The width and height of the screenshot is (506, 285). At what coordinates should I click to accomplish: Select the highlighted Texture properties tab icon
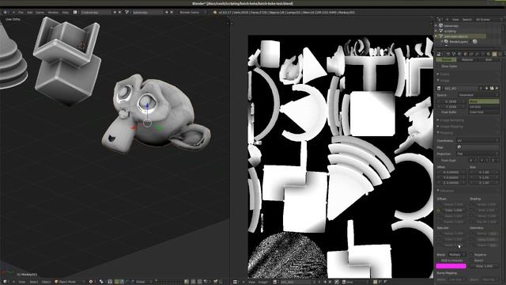(494, 54)
